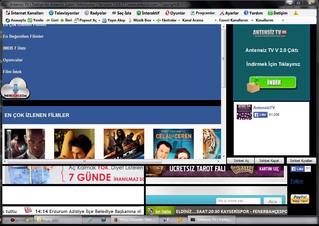This screenshot has height=226, width=319.
Task: Click the vertical scrollbar thumb of the films page
Action: tap(223, 59)
